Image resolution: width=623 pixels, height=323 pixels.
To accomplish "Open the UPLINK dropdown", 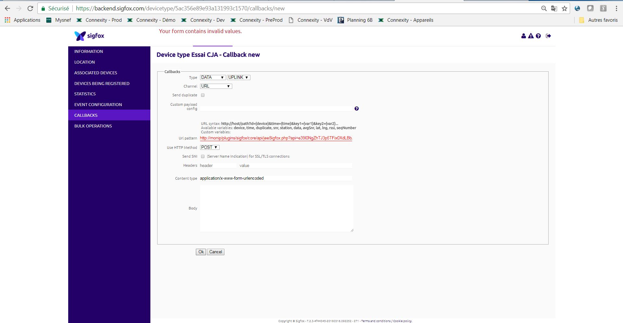I will click(239, 78).
